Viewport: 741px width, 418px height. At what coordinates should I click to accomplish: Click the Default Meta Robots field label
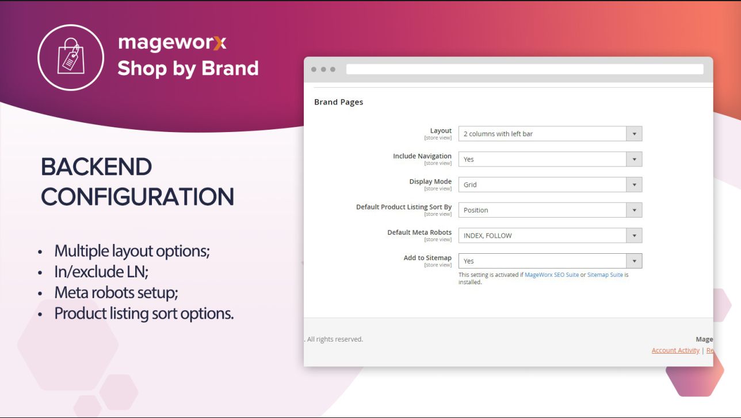[419, 233]
